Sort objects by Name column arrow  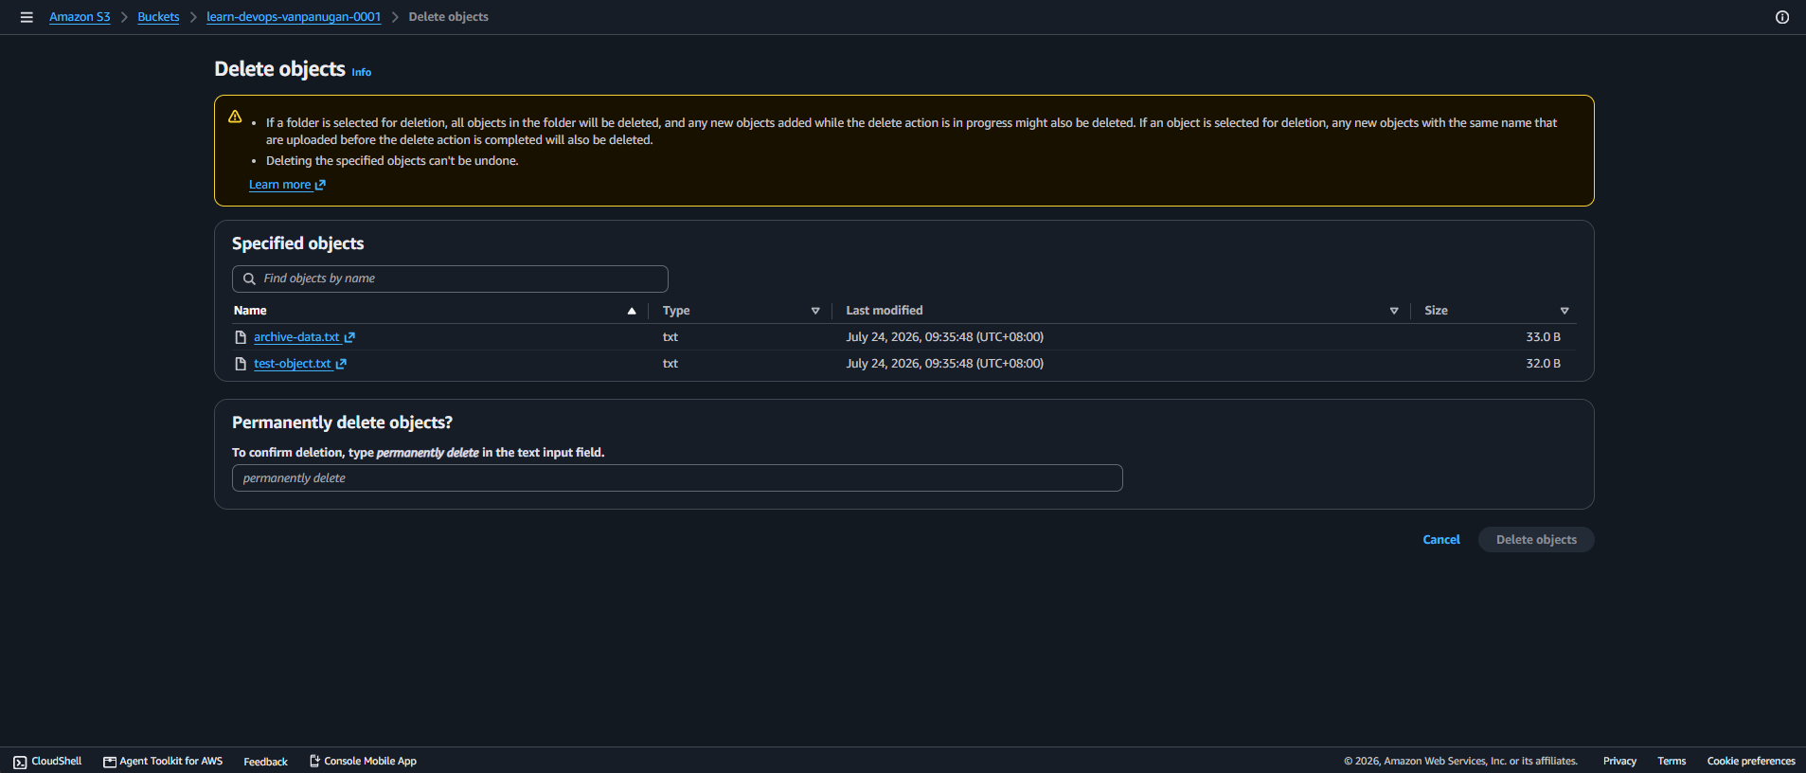[x=632, y=311]
